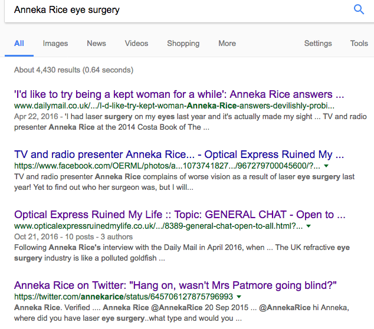Show the search Tools options
The image size is (374, 329).
tap(359, 44)
